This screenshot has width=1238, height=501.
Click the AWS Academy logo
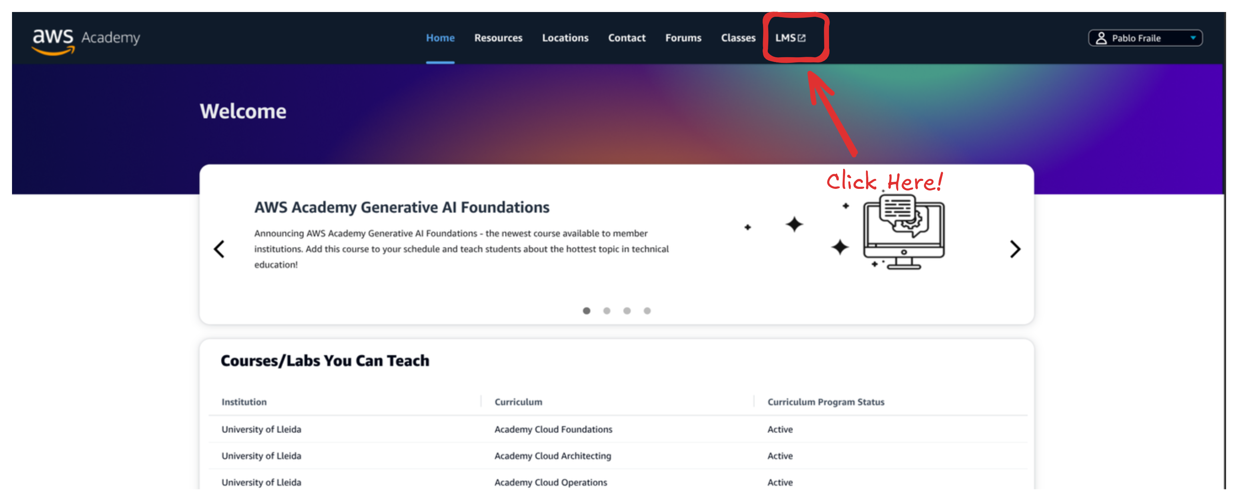[x=86, y=40]
